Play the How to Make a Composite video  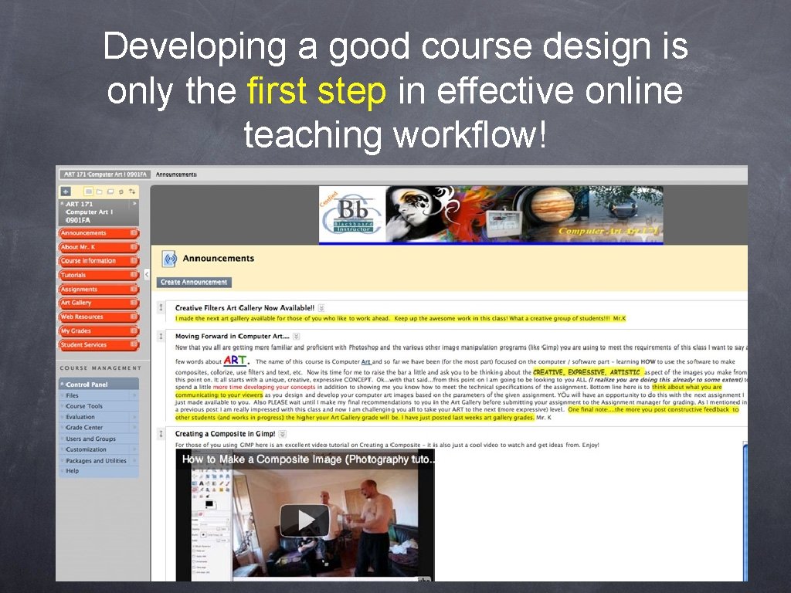point(304,519)
